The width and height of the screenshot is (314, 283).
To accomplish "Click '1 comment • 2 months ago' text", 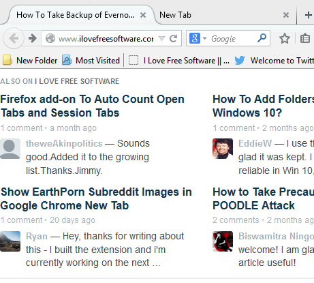I will [263, 128].
